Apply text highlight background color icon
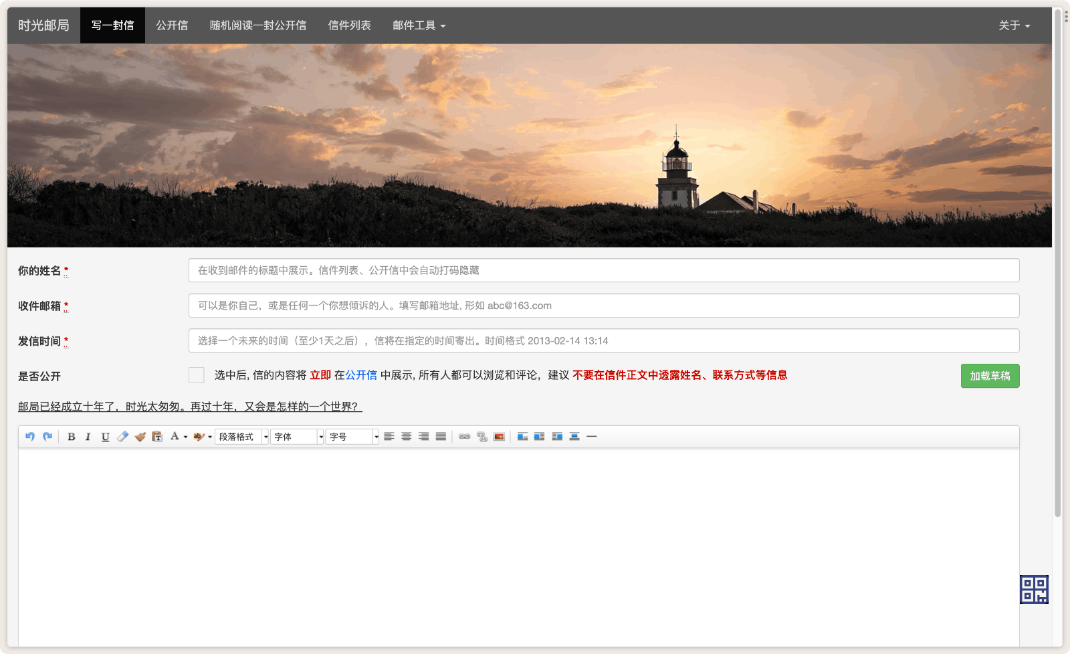1070x654 pixels. click(x=199, y=437)
